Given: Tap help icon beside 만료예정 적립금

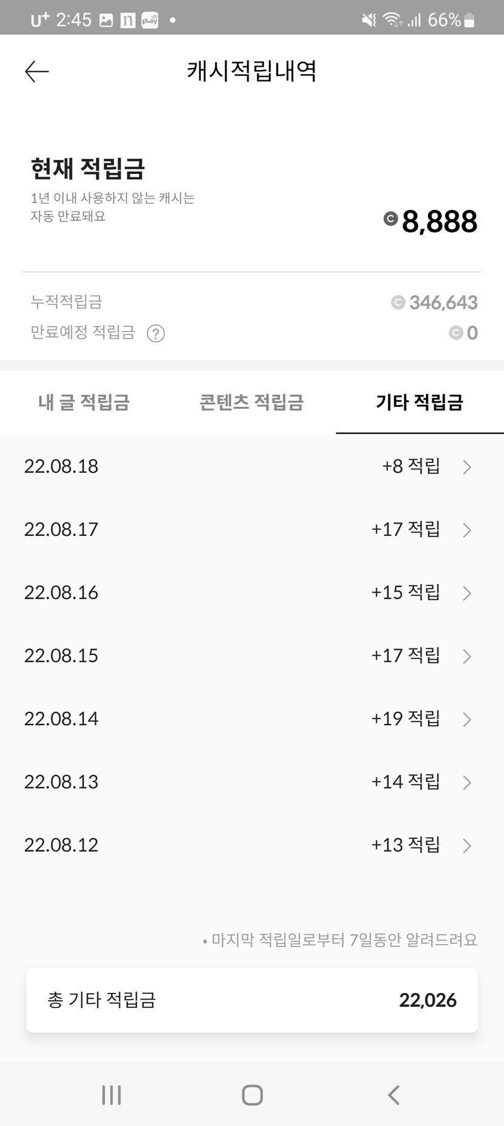Looking at the screenshot, I should (x=155, y=333).
